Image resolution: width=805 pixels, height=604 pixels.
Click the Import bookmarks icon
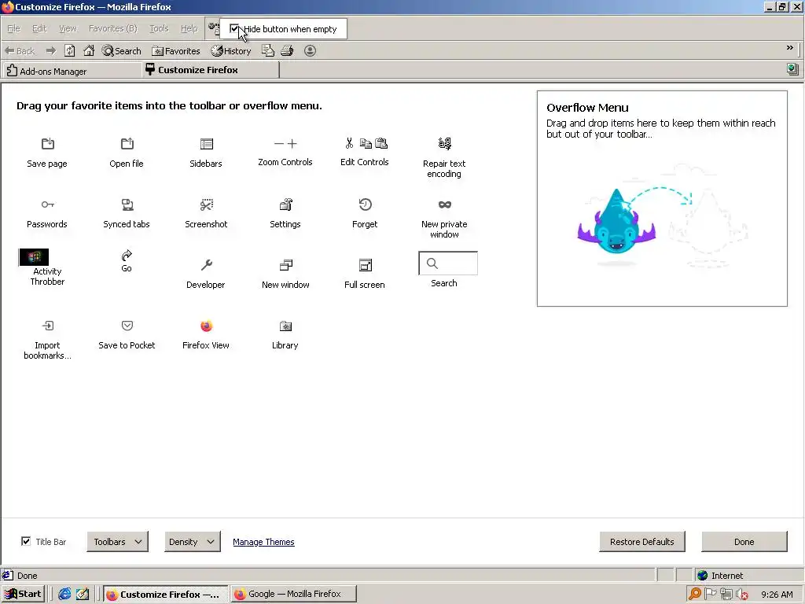[x=47, y=326]
